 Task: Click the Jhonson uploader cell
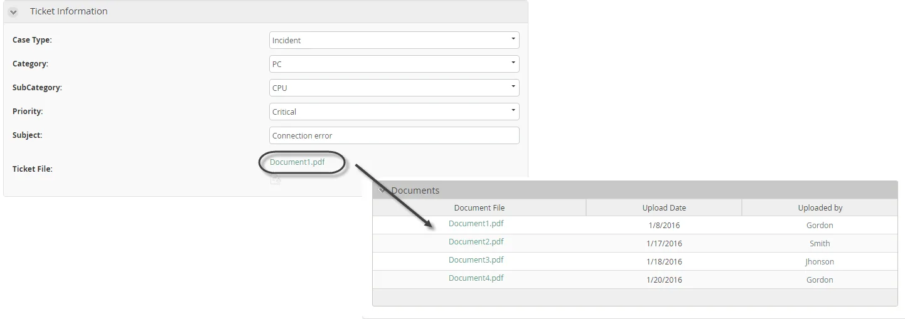(820, 262)
